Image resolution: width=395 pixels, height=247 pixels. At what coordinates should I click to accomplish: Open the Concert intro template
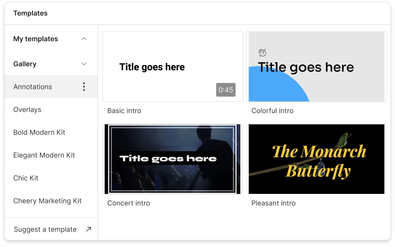pos(172,159)
